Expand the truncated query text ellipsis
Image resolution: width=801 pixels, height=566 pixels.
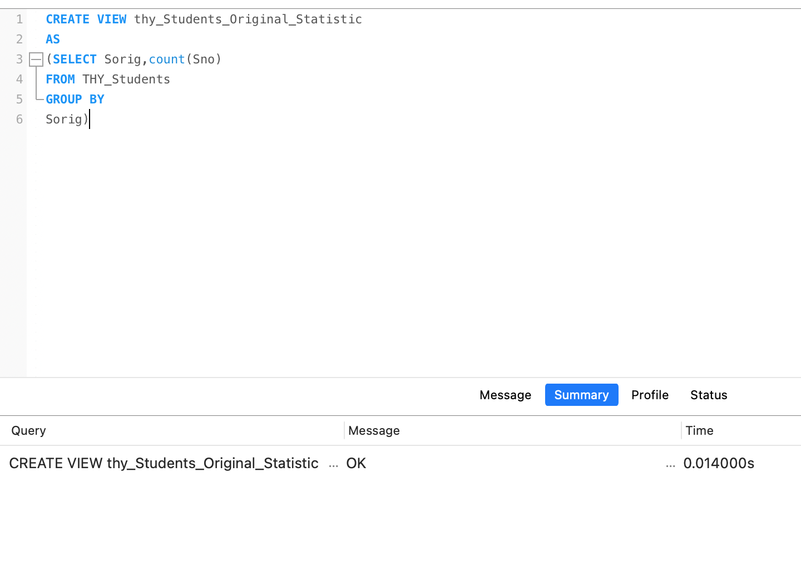[333, 465]
